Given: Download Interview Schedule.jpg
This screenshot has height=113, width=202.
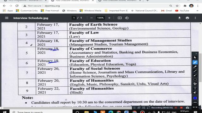Looking at the screenshot, I should 179,18.
